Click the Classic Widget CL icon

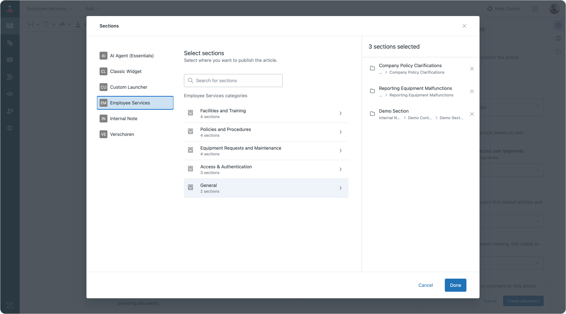pyautogui.click(x=104, y=71)
